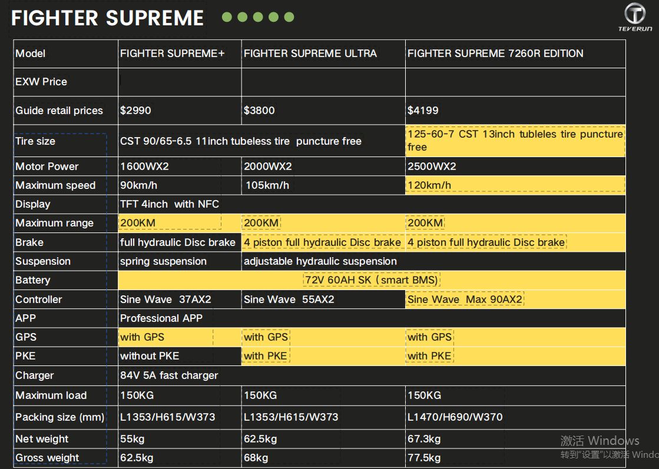Select the Charger row label

(x=35, y=375)
